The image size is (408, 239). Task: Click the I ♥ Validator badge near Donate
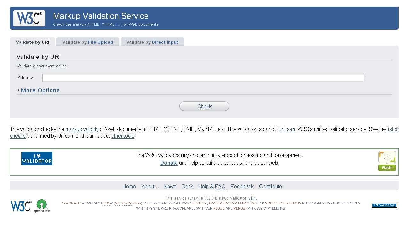pos(37,158)
